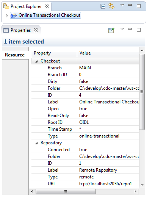Click the vertical scrollbar thumb

point(142,92)
